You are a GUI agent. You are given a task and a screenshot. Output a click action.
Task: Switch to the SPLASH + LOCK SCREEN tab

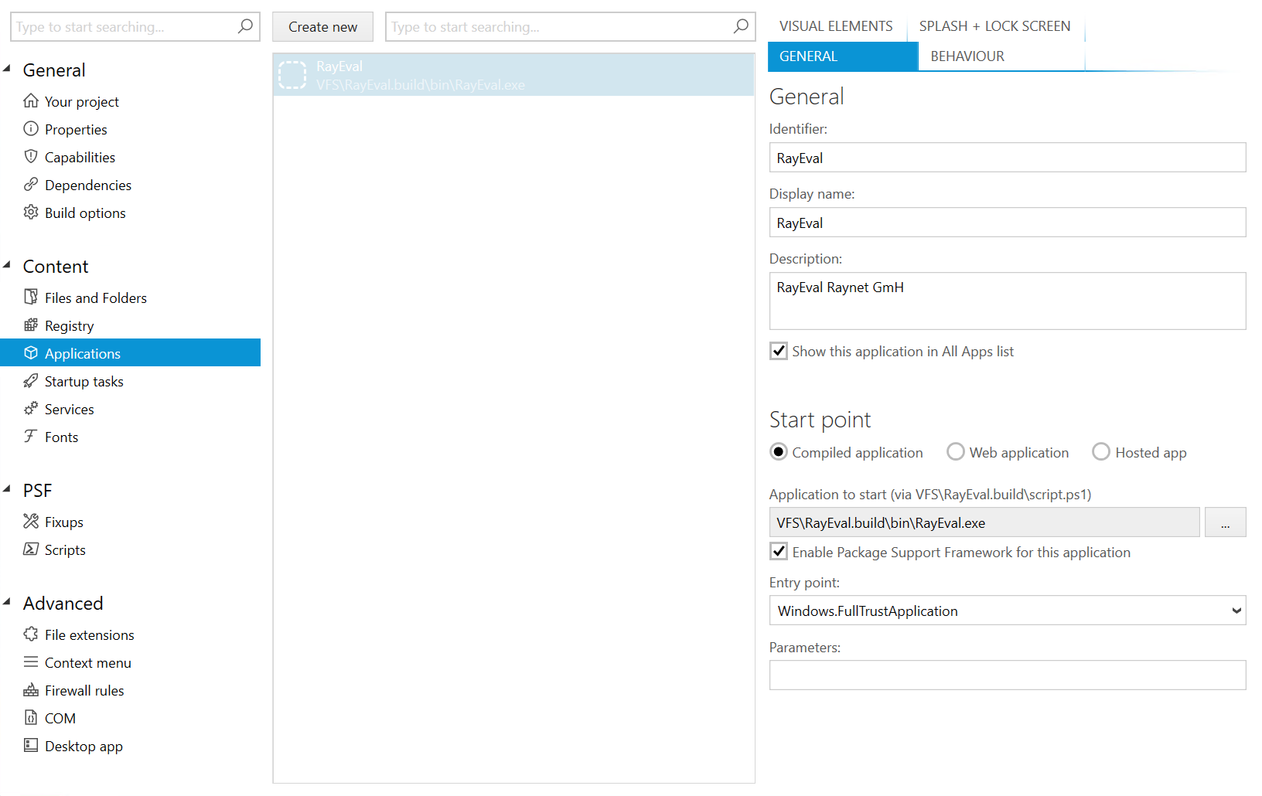pyautogui.click(x=995, y=26)
